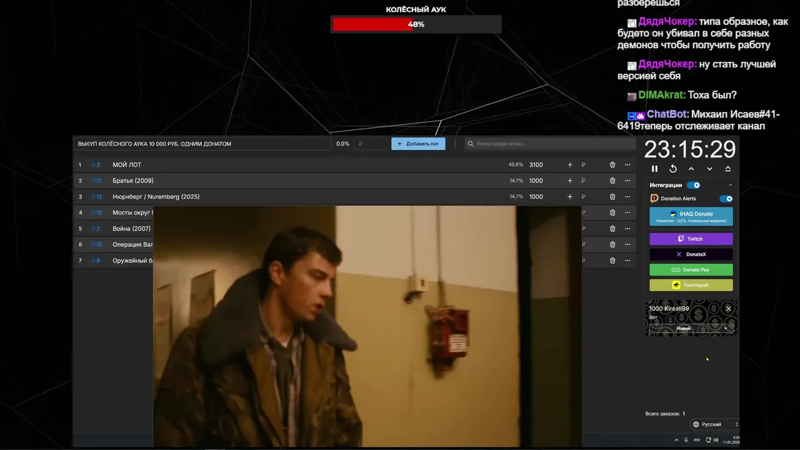
Task: Delete lot in row 4
Action: point(612,212)
